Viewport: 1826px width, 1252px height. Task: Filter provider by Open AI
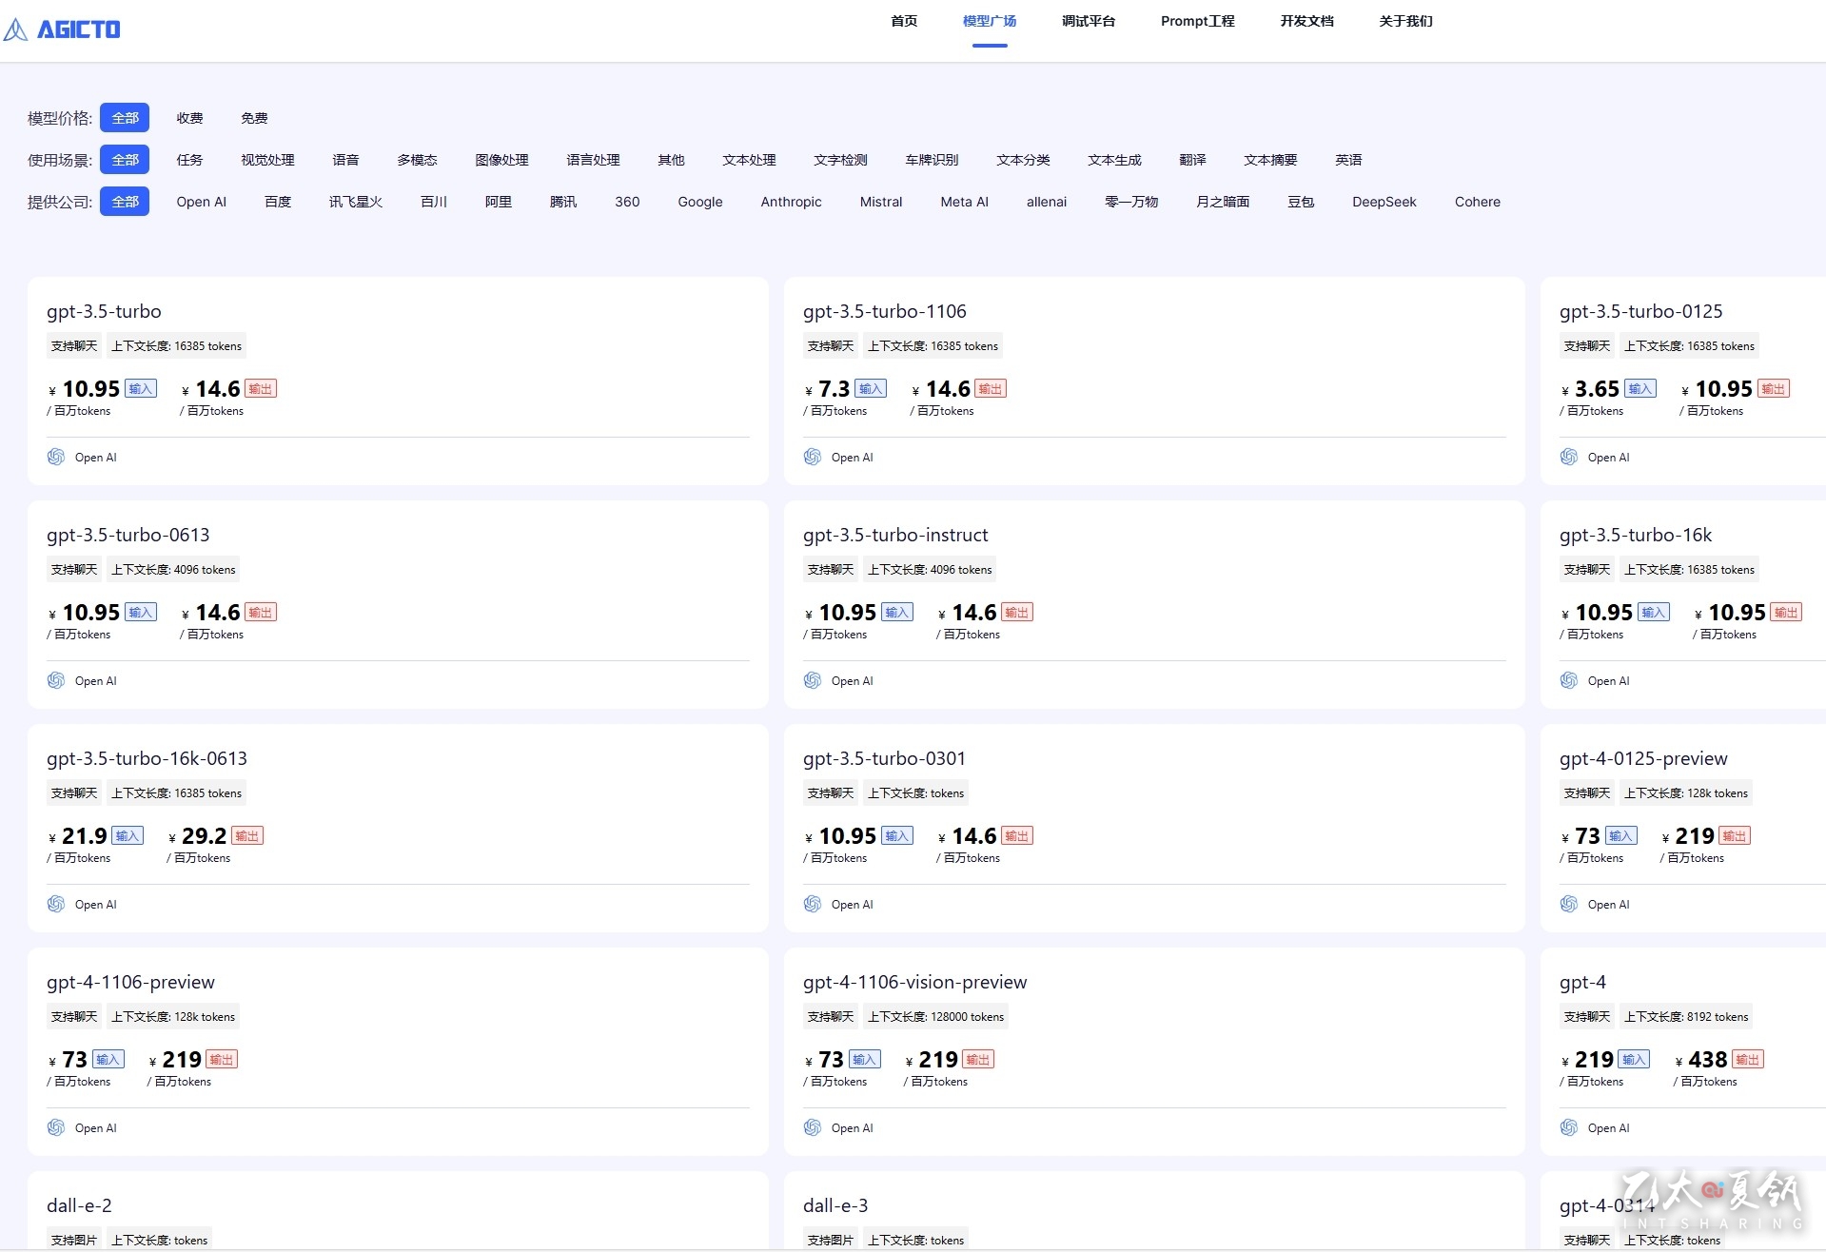coord(201,202)
